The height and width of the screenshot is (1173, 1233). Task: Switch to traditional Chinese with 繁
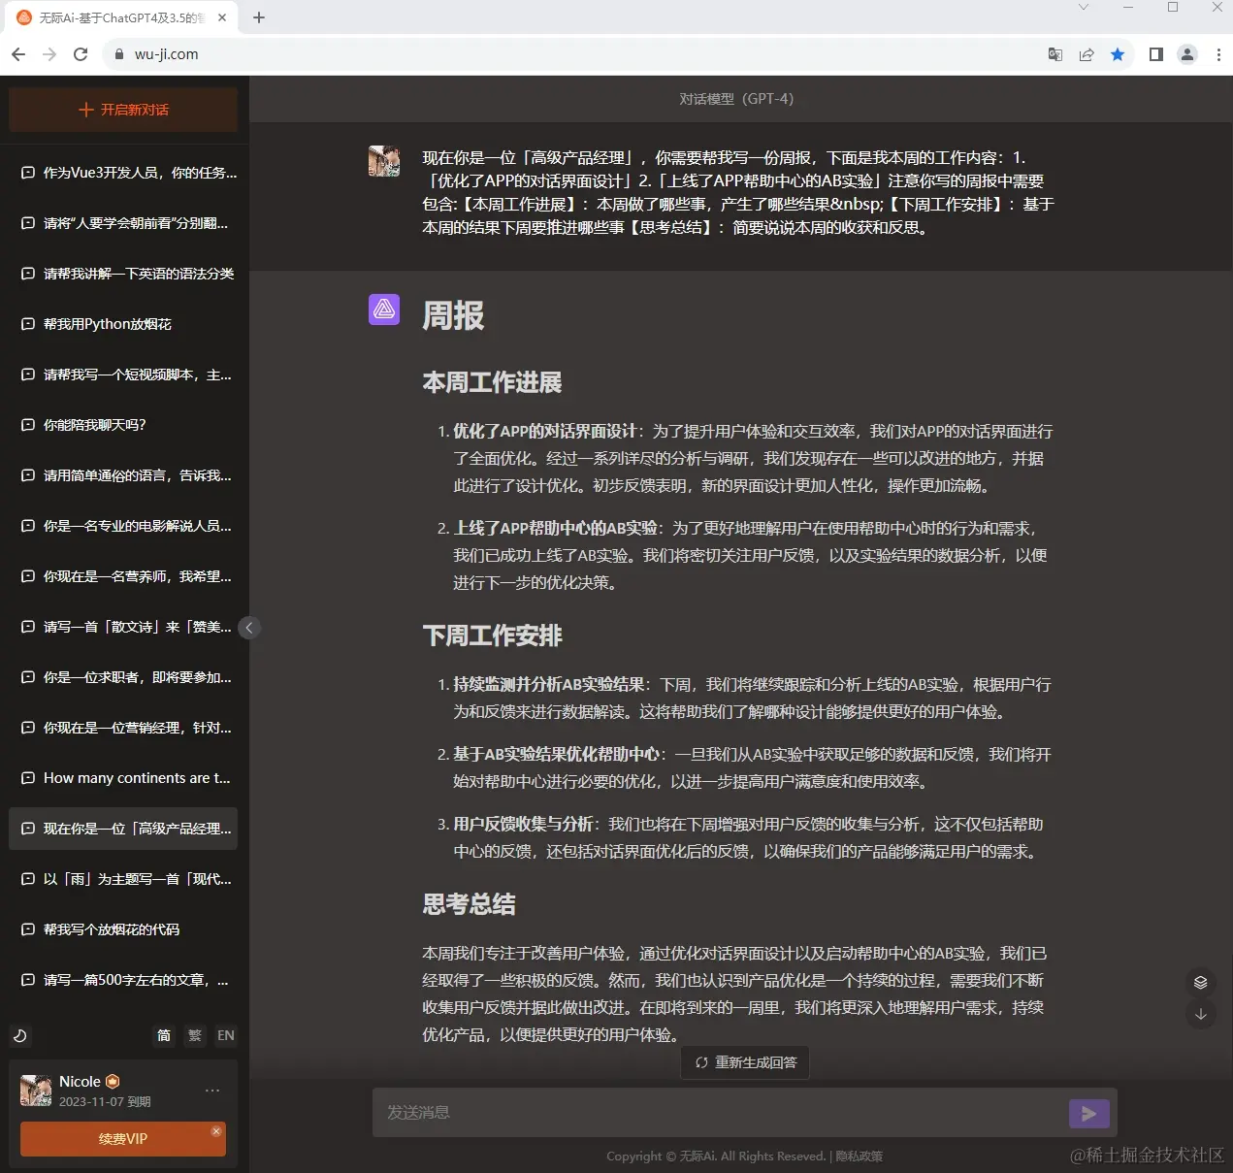coord(194,1035)
